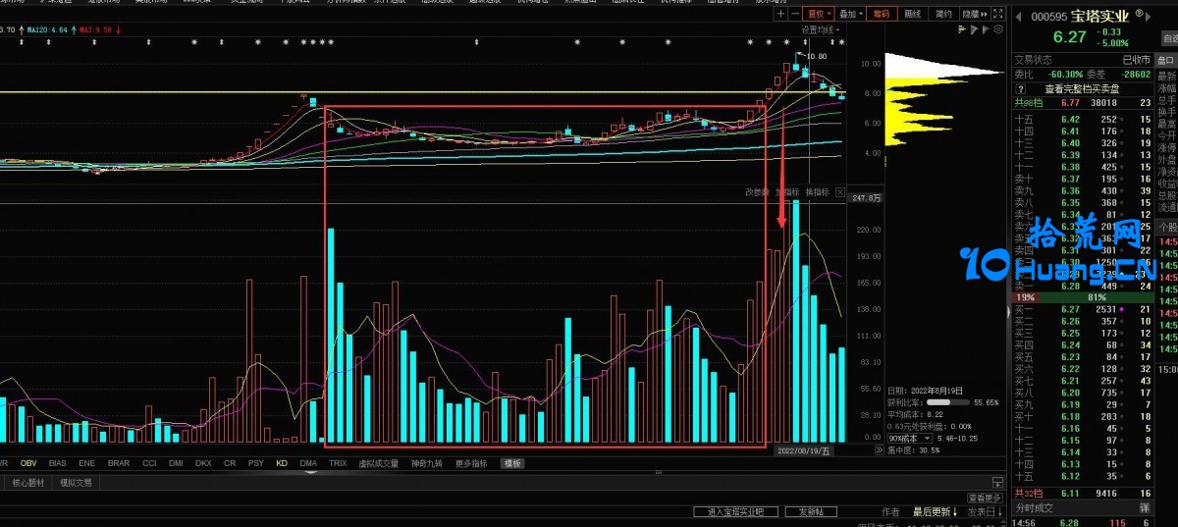1178x527 pixels.
Task: Select the DMA indicator tab
Action: [x=308, y=462]
